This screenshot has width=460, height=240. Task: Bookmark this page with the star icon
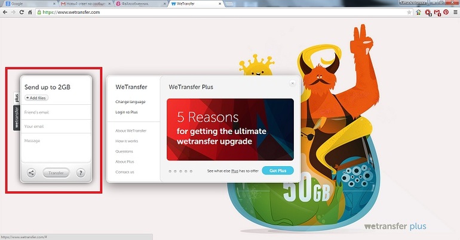(409, 13)
